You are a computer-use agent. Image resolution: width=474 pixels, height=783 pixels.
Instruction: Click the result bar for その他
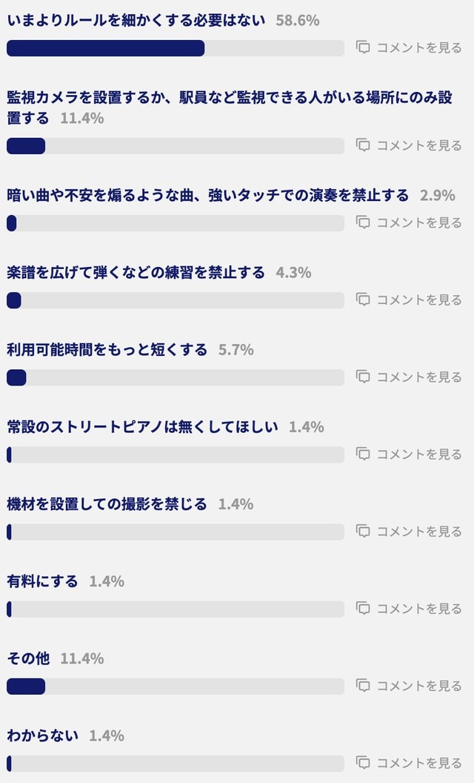[x=176, y=686]
